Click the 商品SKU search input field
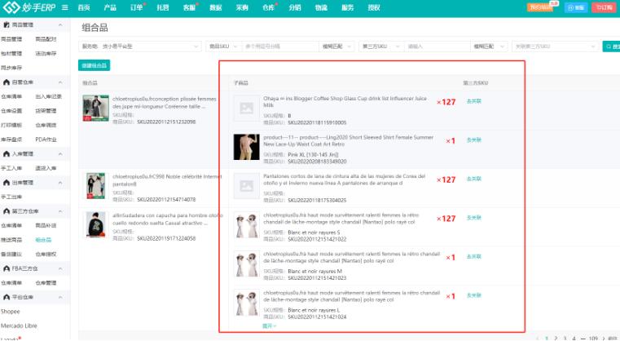This screenshot has width=620, height=341. click(x=279, y=46)
